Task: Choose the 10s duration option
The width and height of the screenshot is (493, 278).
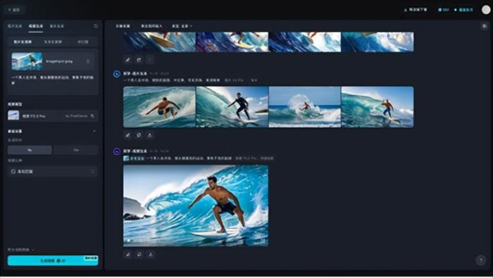Action: pos(76,150)
